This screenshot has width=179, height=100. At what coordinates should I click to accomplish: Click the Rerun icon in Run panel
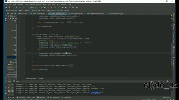[9, 85]
